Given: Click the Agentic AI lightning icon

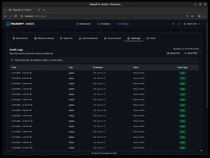Looking at the screenshot, I should (61, 38).
